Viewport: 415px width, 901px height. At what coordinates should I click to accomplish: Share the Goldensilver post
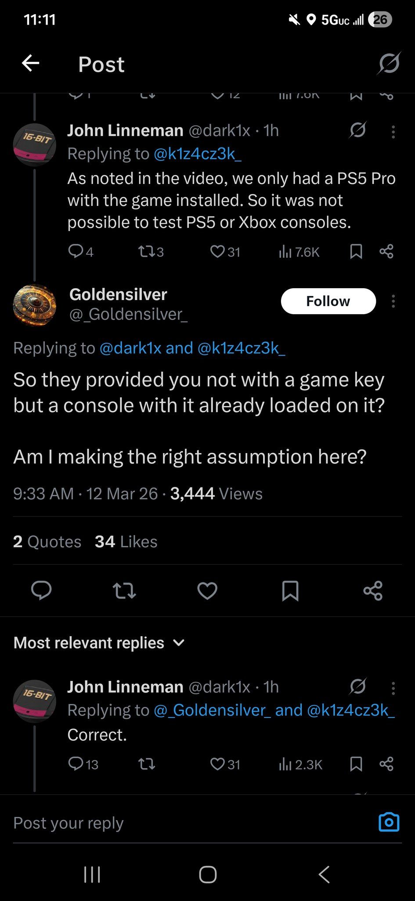pyautogui.click(x=373, y=590)
